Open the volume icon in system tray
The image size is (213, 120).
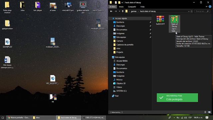click(x=186, y=118)
